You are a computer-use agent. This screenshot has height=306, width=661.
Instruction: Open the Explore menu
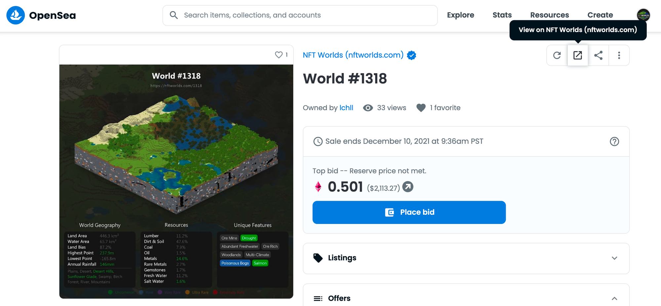(x=460, y=15)
